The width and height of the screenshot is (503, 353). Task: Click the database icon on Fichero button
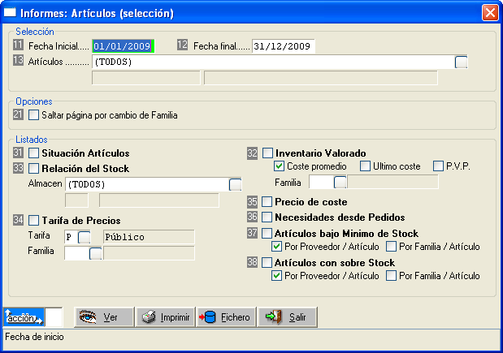click(207, 317)
